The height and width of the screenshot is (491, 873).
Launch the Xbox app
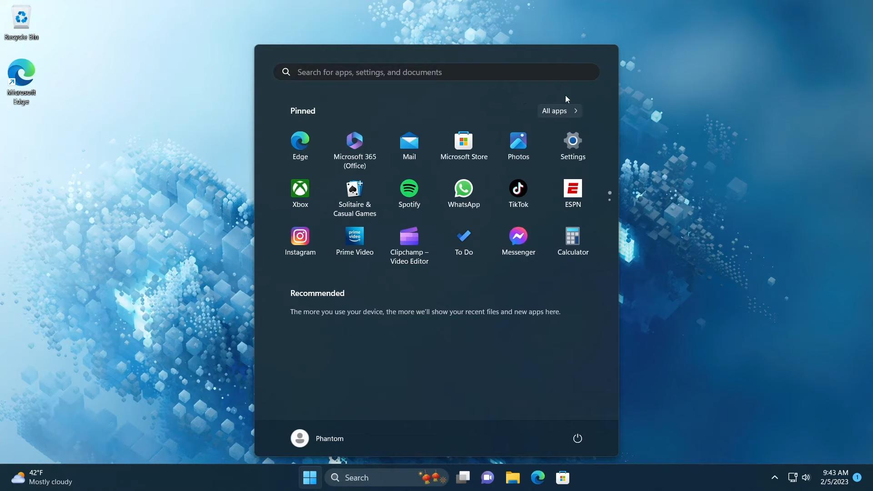tap(300, 194)
